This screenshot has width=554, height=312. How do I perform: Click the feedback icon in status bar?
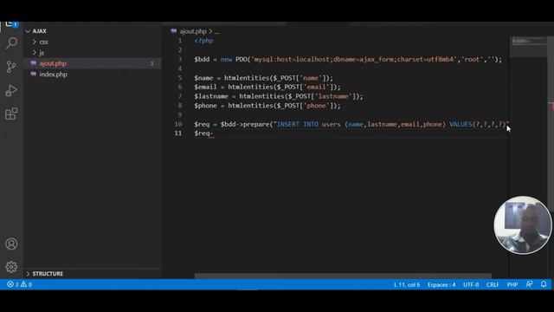click(529, 284)
